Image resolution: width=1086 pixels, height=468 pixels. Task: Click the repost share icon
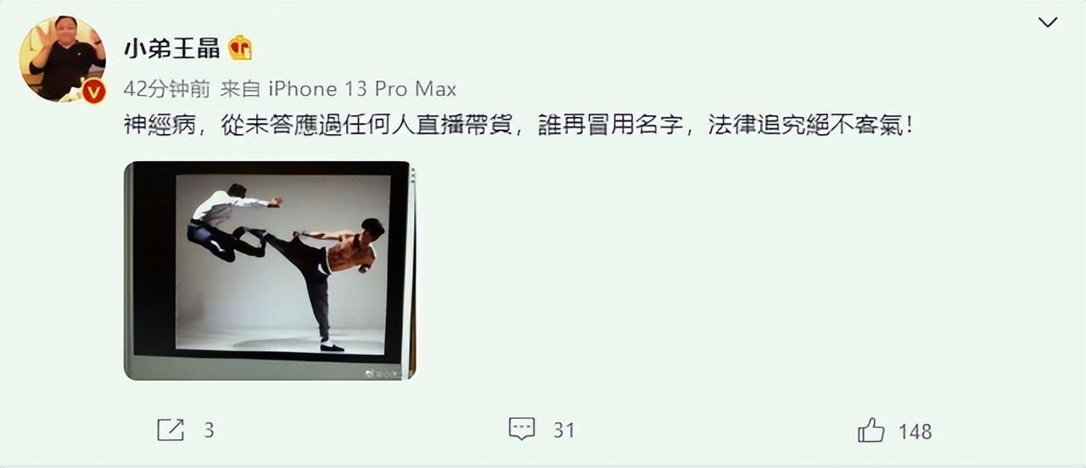(171, 430)
